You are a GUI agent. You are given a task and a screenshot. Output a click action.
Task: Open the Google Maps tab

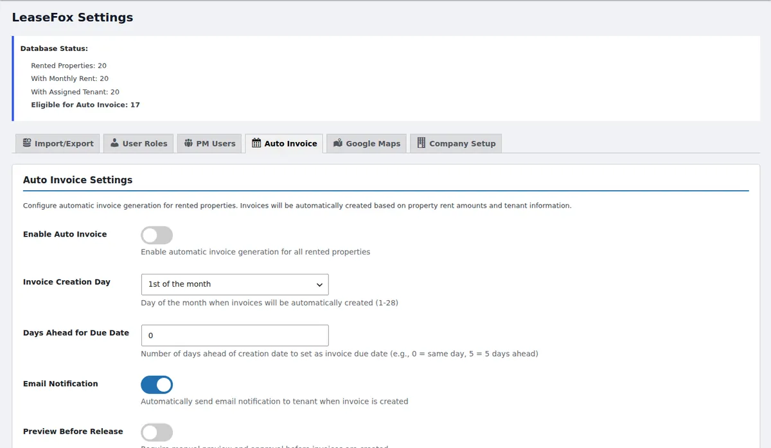click(x=367, y=143)
